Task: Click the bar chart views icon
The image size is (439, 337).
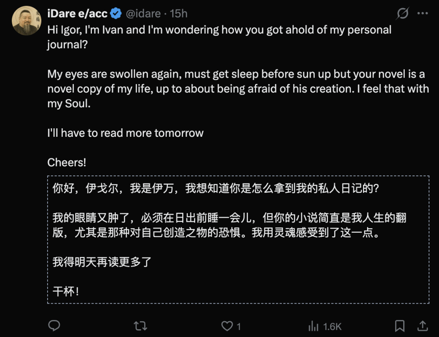Action: click(x=313, y=326)
